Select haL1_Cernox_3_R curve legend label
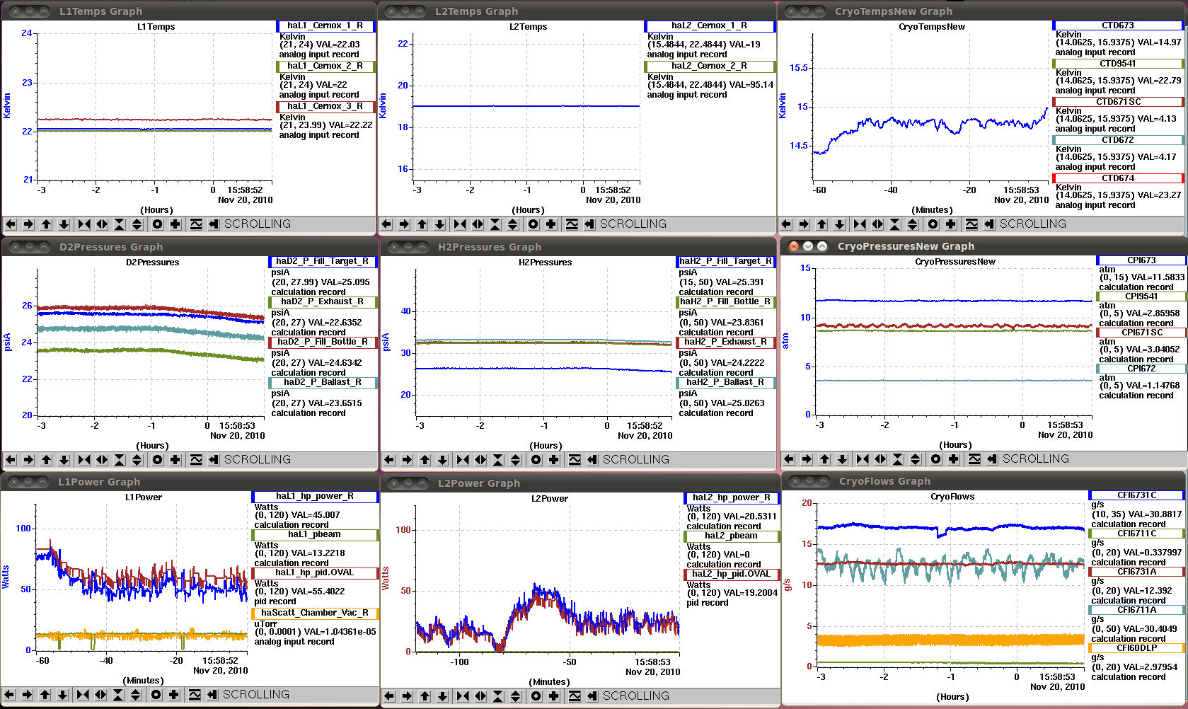 325,107
